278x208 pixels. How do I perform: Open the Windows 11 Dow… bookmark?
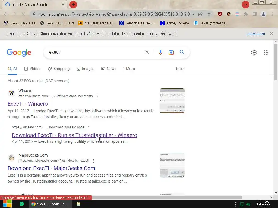[x=138, y=23]
